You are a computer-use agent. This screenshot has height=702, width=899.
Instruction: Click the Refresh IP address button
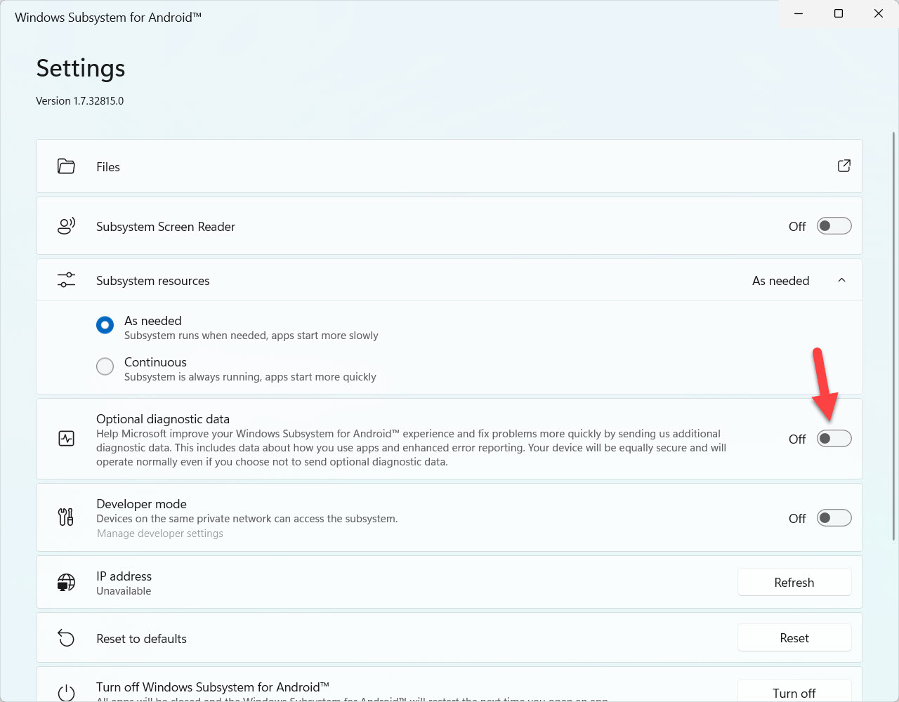(x=794, y=583)
